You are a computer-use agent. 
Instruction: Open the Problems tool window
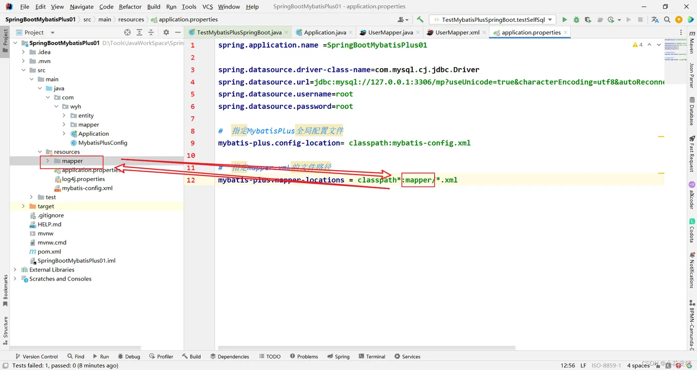tap(303, 357)
